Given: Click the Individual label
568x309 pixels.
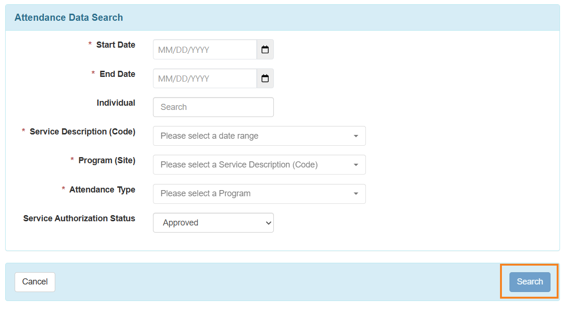Looking at the screenshot, I should click(x=116, y=103).
